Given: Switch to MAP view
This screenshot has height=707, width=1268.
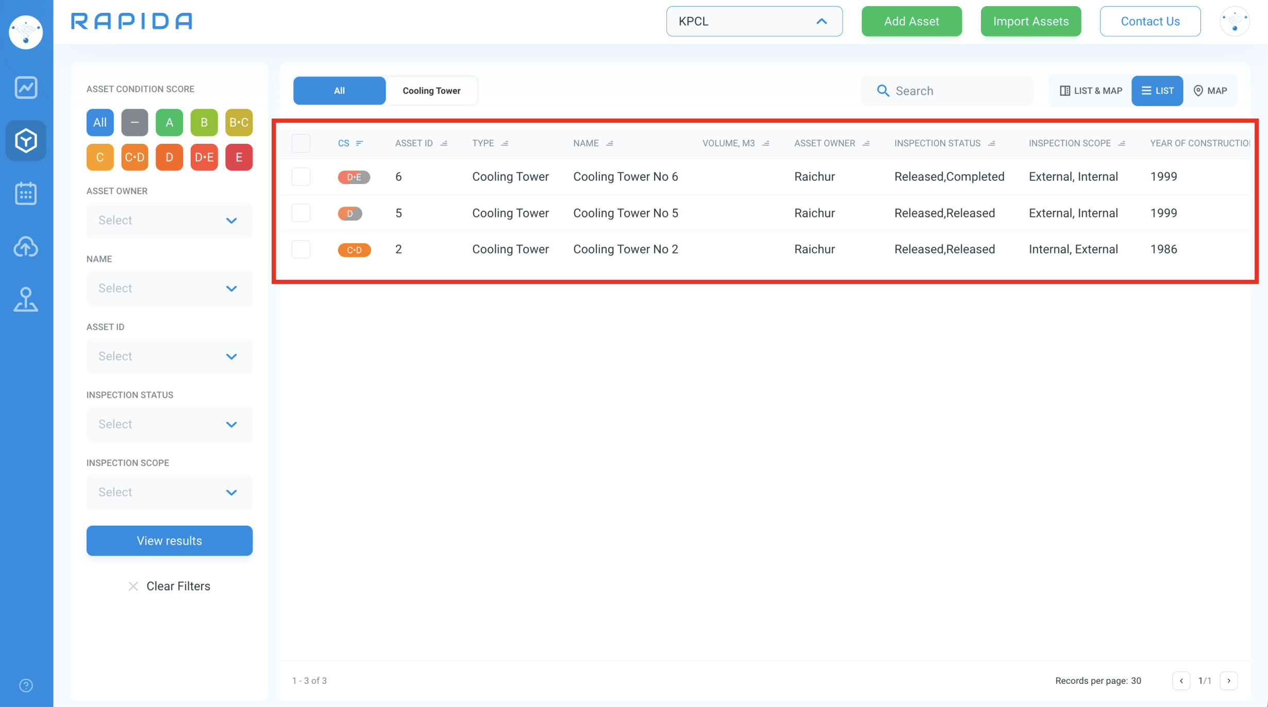Looking at the screenshot, I should coord(1210,91).
